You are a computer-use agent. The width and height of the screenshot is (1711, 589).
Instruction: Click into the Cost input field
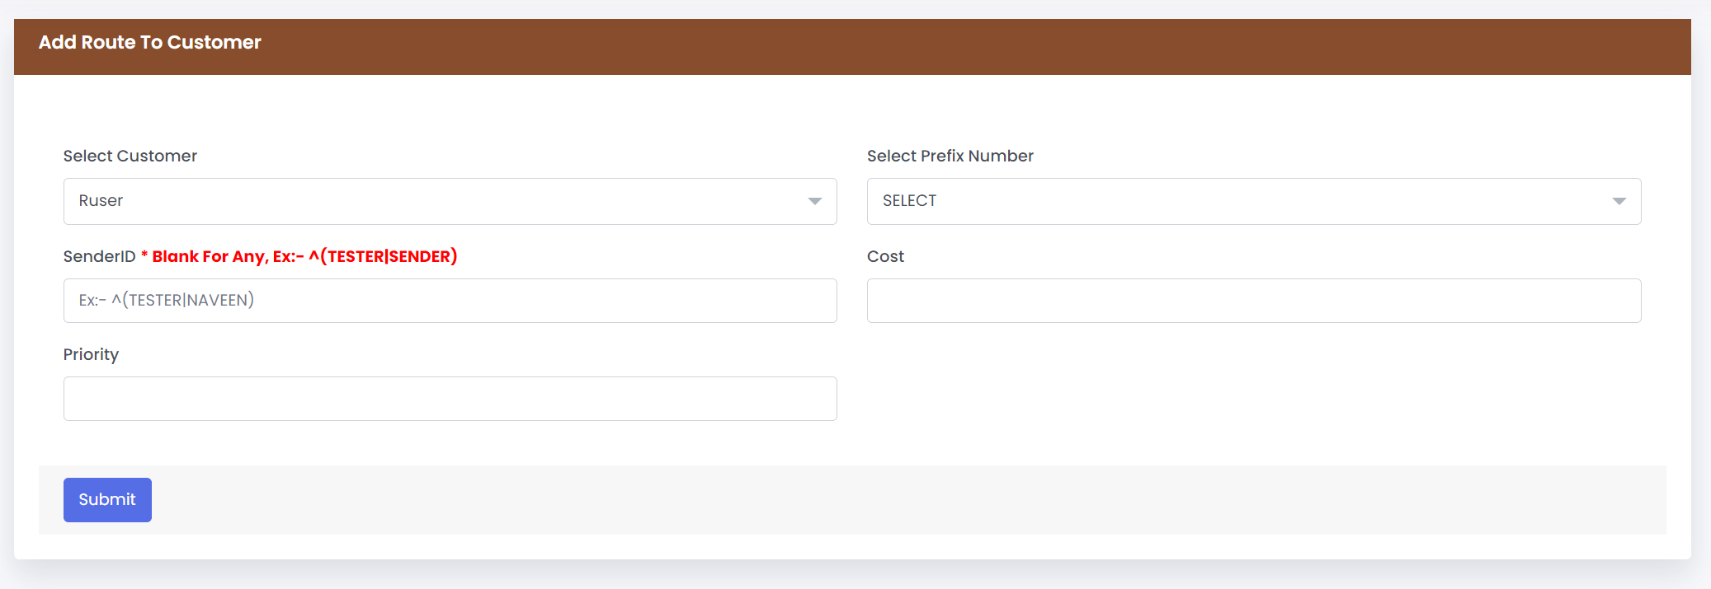coord(1254,301)
